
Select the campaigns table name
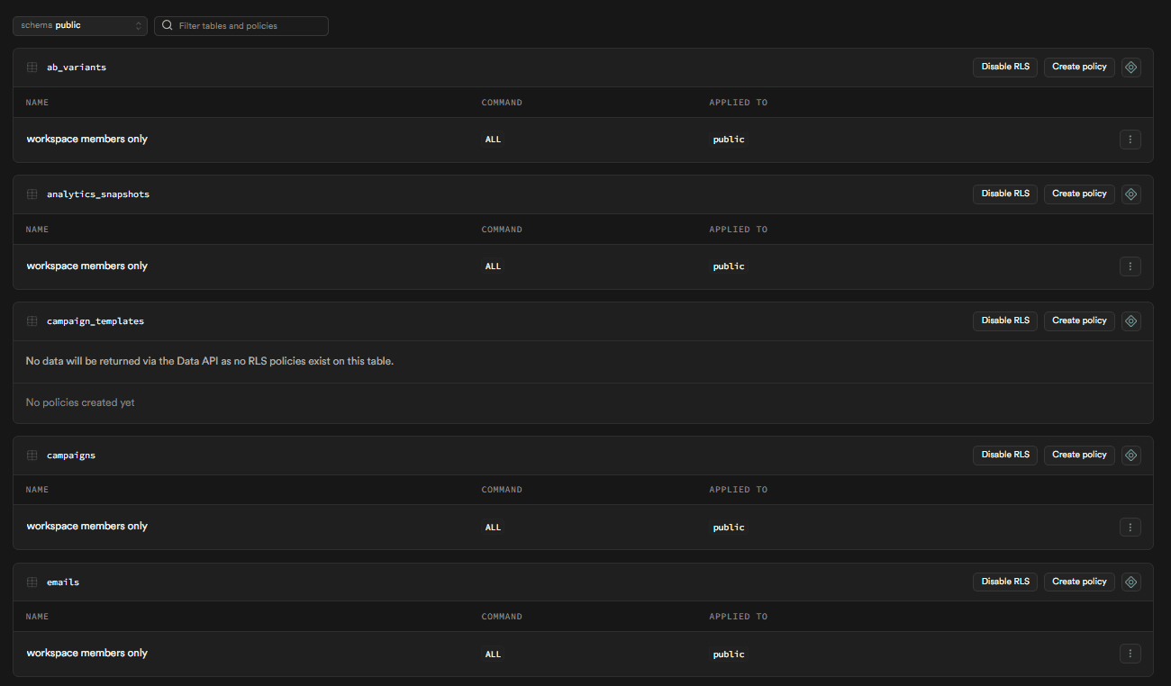71,456
